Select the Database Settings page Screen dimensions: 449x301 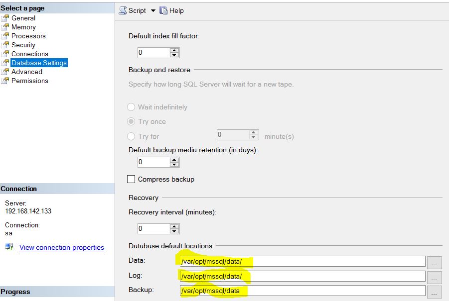pos(39,63)
